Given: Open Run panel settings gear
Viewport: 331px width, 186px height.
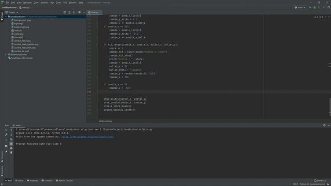Looking at the screenshot, I should [x=324, y=125].
